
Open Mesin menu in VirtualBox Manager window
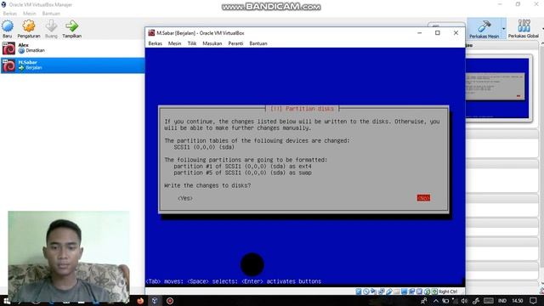pos(30,14)
